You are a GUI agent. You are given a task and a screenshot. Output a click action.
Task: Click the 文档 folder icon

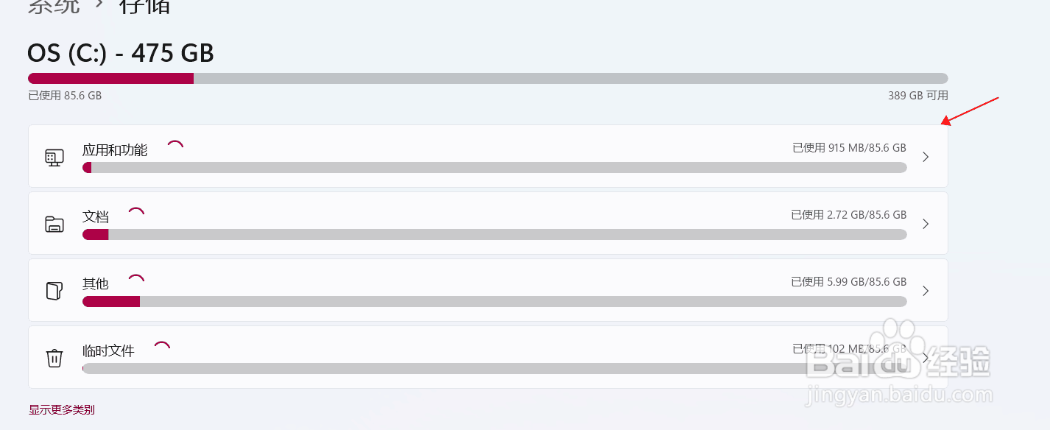(x=54, y=224)
